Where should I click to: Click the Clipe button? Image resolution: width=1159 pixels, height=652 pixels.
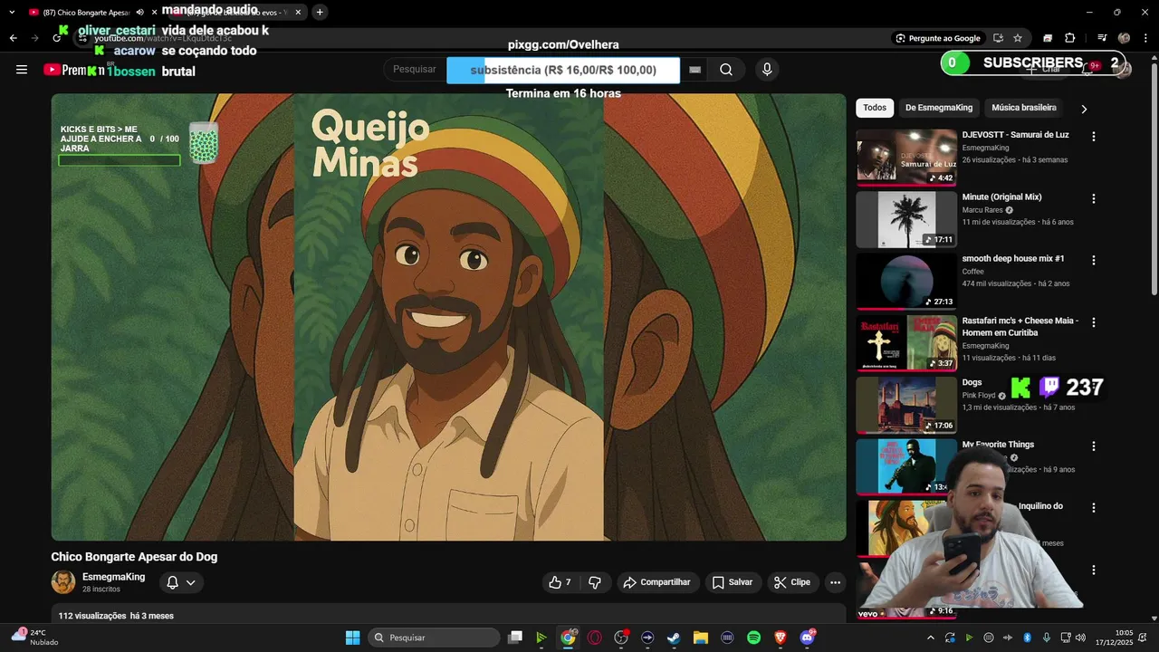click(792, 582)
